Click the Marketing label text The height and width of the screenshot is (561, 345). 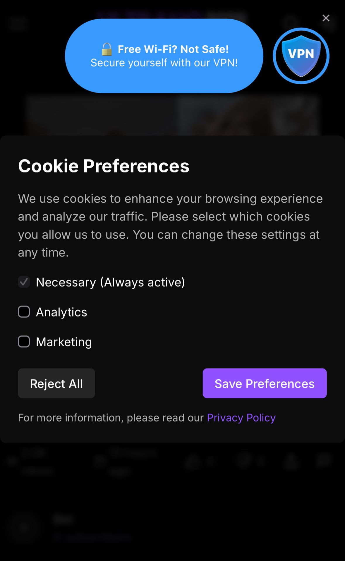(x=64, y=342)
